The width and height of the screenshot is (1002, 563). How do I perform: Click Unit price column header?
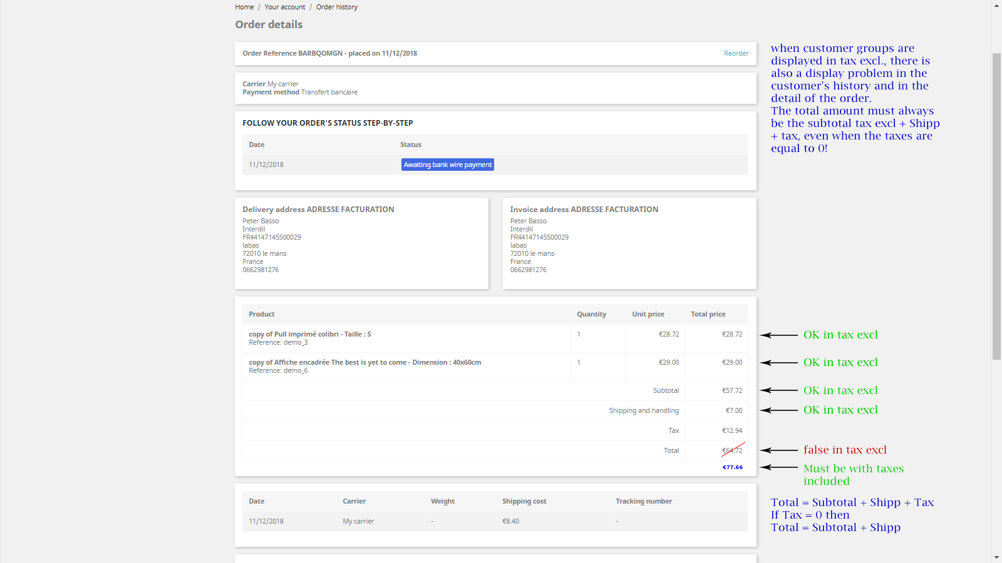(648, 314)
